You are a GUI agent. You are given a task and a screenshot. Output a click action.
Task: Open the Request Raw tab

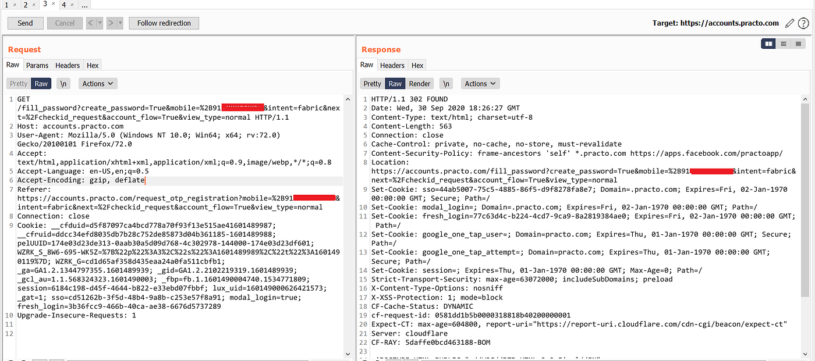[13, 65]
